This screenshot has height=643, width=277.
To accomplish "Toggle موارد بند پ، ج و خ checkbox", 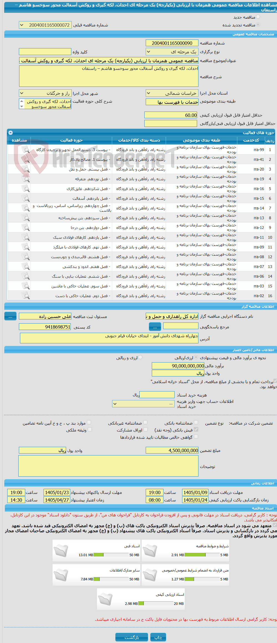I will [89, 423].
